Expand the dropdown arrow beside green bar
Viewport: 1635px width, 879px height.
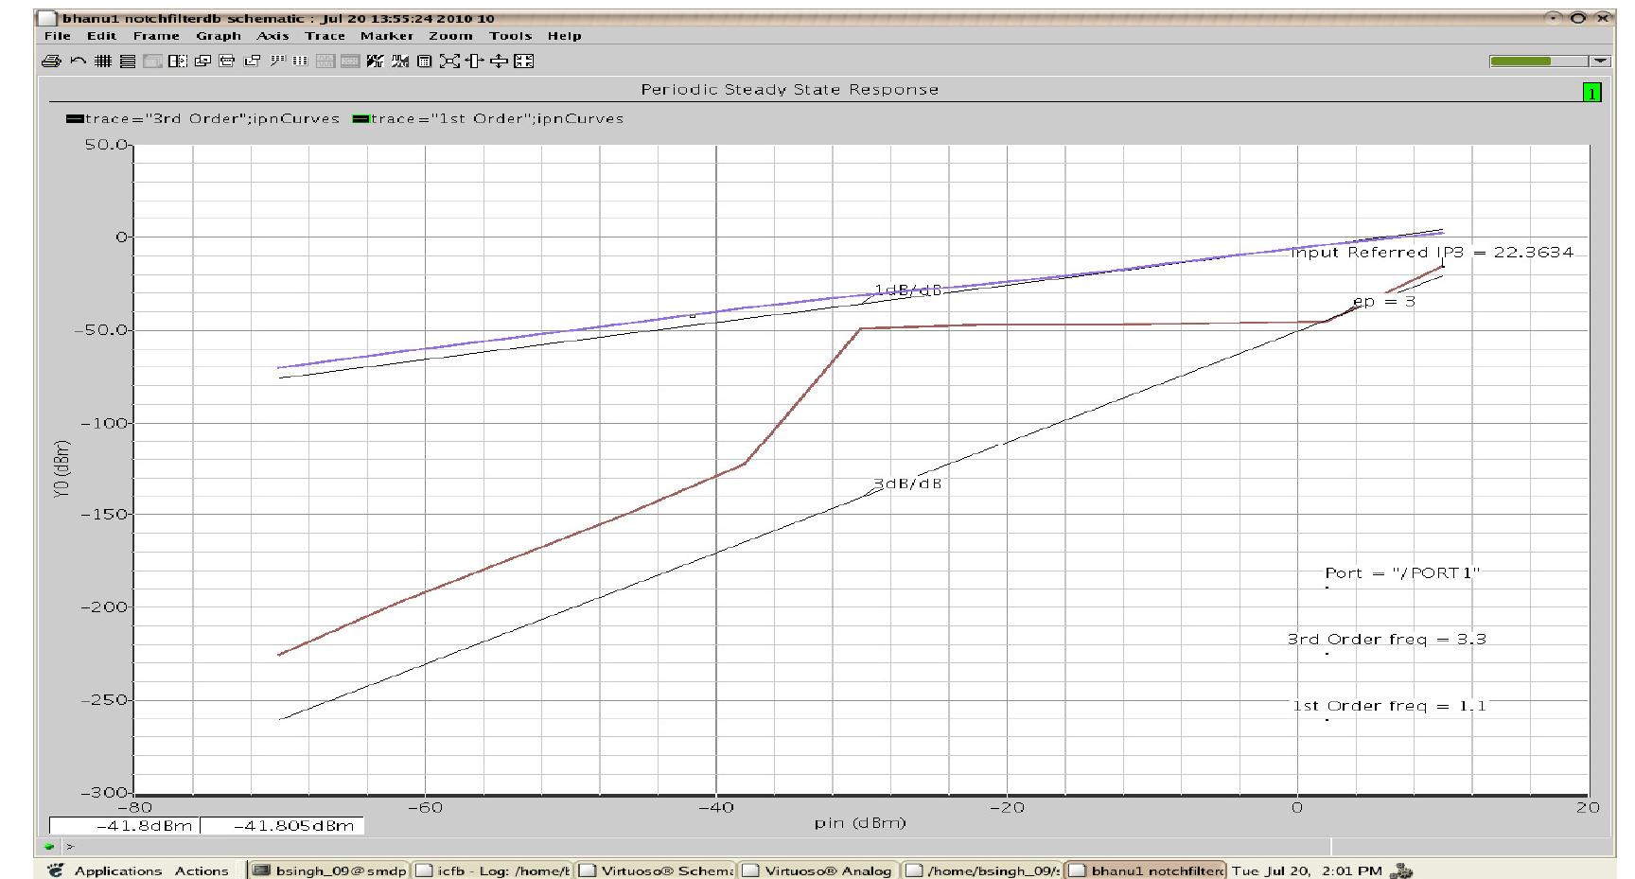pos(1600,61)
